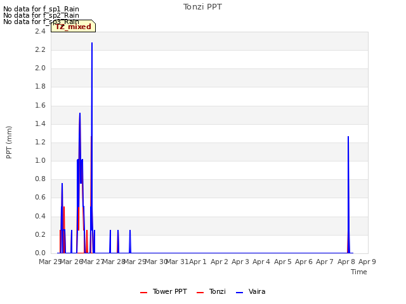Click the TZ_mixed annotation label

pyautogui.click(x=74, y=27)
